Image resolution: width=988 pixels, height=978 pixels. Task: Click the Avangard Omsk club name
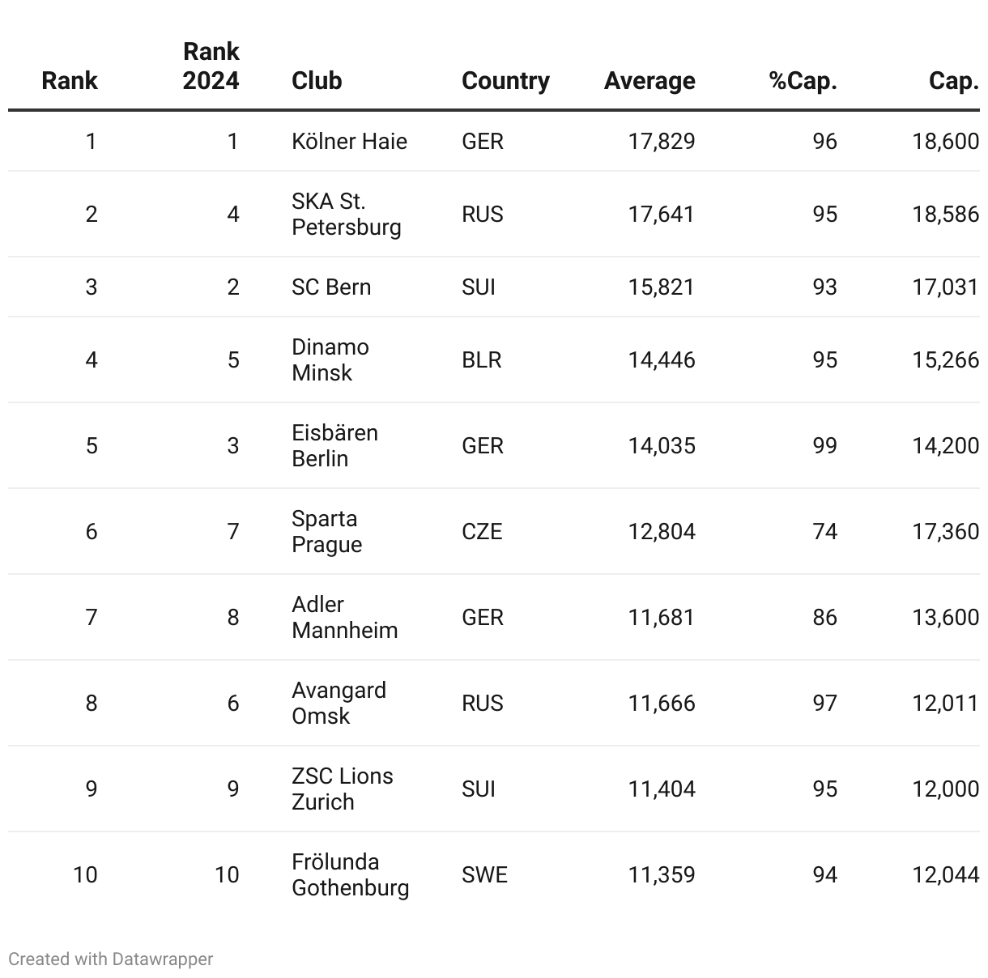[x=339, y=703]
